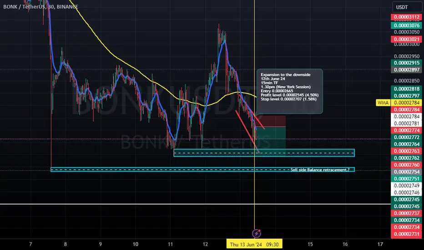Select the white horizontal line drawing
Viewport: 424px width, 250px height.
[x=195, y=204]
